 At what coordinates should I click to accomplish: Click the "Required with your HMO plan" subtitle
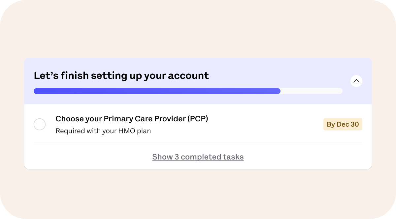(103, 131)
